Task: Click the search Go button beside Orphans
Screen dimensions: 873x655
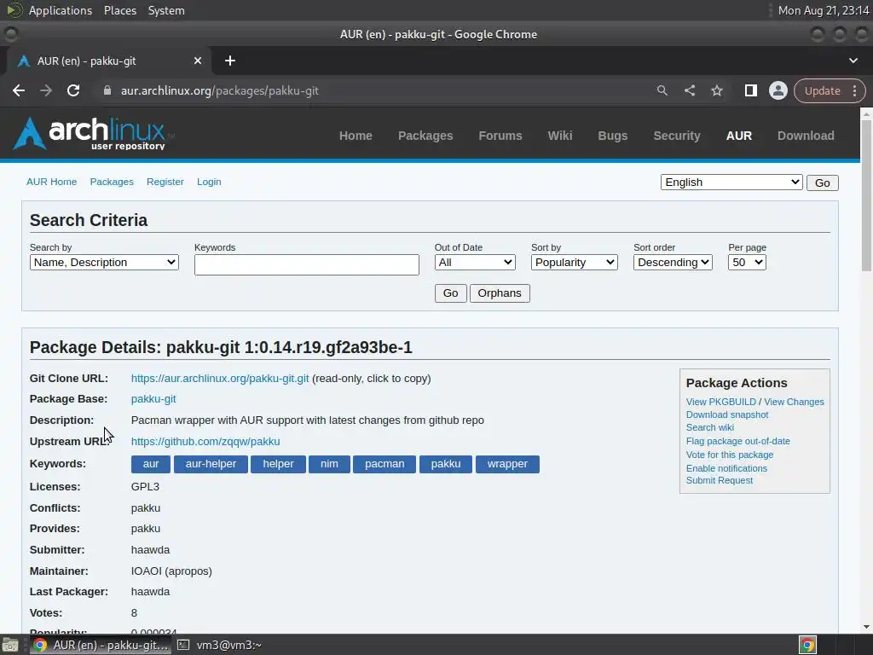Action: pos(450,293)
